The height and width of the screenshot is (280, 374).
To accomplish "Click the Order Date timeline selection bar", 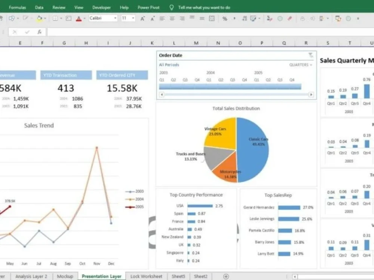I will click(230, 87).
